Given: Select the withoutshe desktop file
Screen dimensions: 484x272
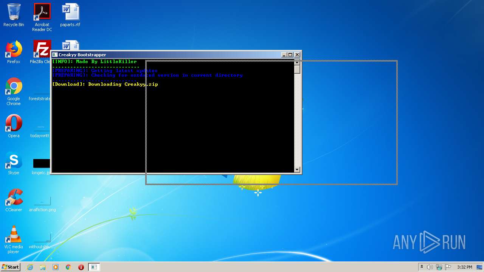Looking at the screenshot, I should point(42,241).
